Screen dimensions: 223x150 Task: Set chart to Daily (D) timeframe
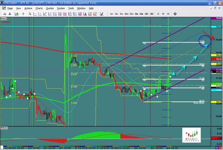click(158, 14)
